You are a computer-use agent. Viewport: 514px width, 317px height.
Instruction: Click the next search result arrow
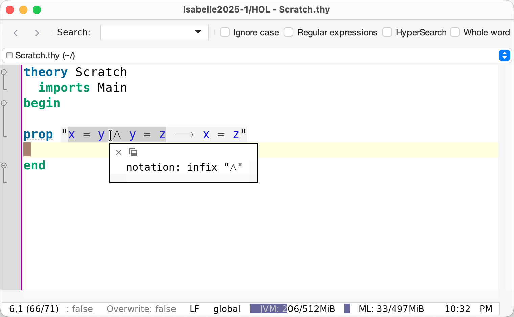37,33
